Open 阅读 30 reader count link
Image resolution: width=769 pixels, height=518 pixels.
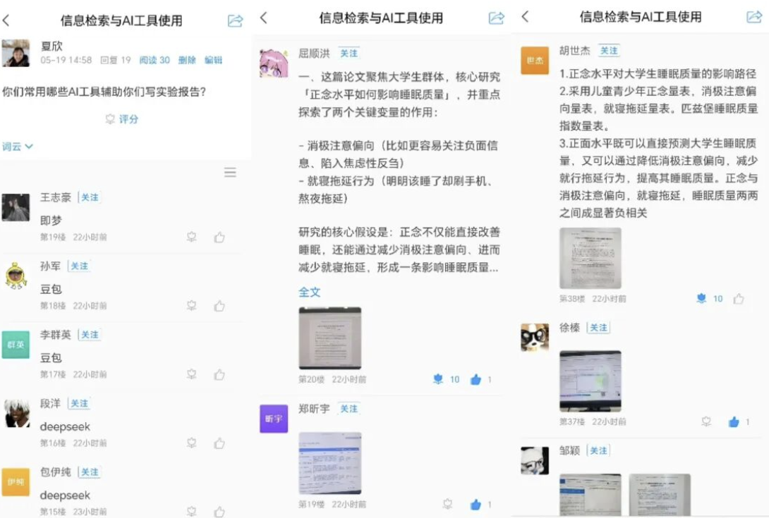click(155, 61)
